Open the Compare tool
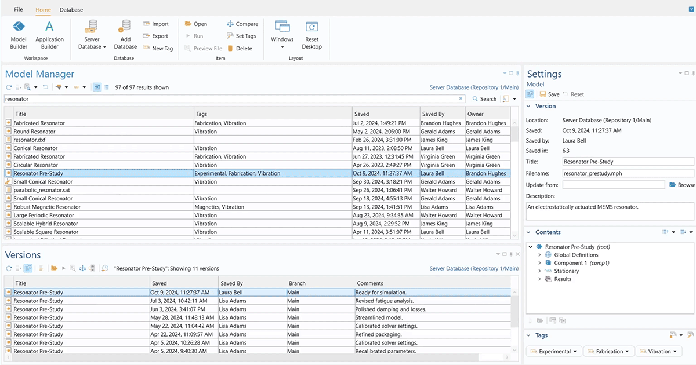Screen dimensions: 696x365 [242, 24]
